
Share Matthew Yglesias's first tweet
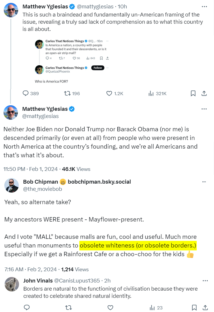[x=204, y=93]
